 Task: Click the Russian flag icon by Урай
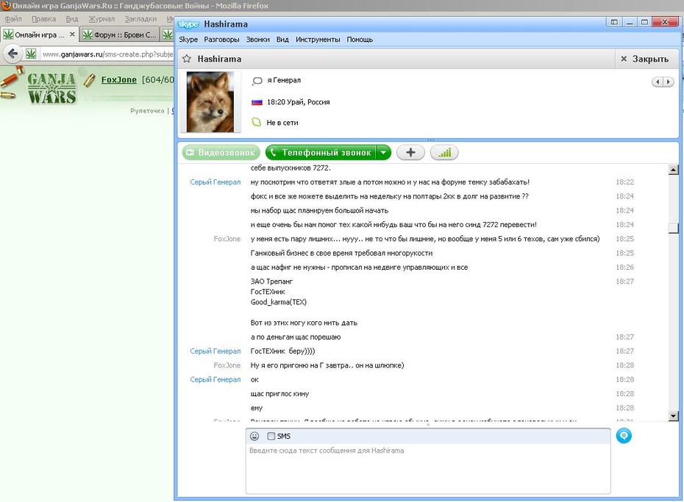[x=257, y=102]
